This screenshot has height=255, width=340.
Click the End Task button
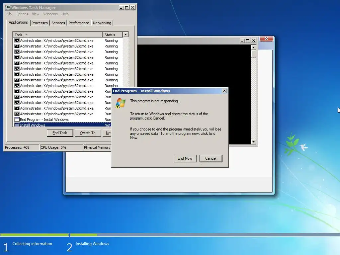[x=60, y=133]
